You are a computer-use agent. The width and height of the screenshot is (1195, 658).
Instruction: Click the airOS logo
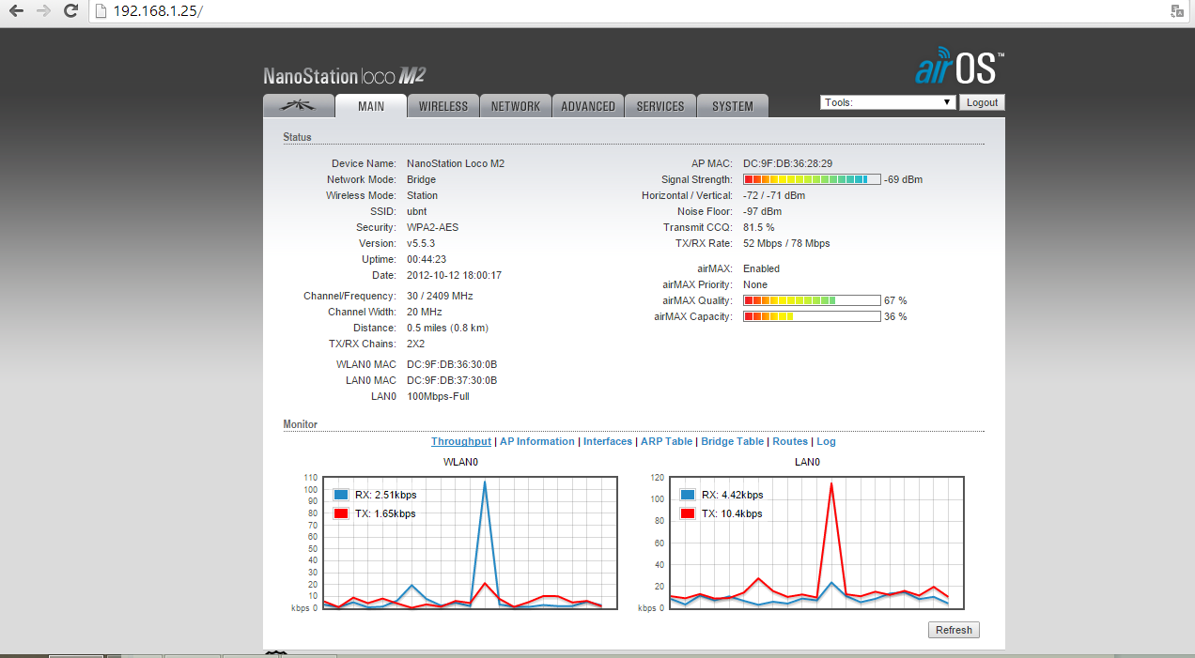[x=960, y=69]
